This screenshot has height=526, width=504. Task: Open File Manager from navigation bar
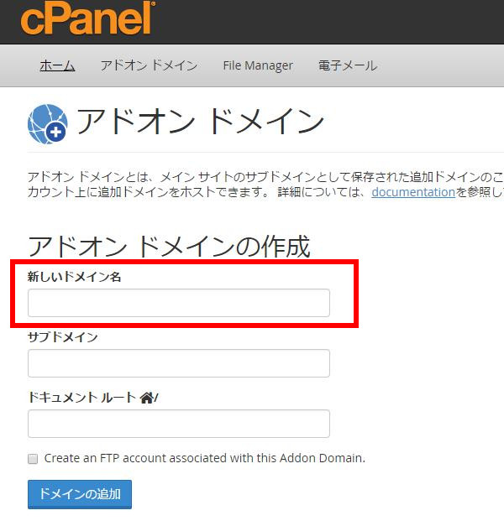click(258, 65)
